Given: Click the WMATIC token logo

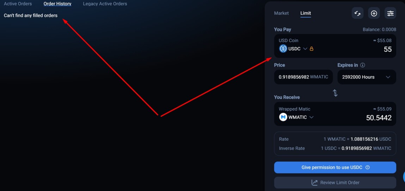Looking at the screenshot, I should coord(283,117).
